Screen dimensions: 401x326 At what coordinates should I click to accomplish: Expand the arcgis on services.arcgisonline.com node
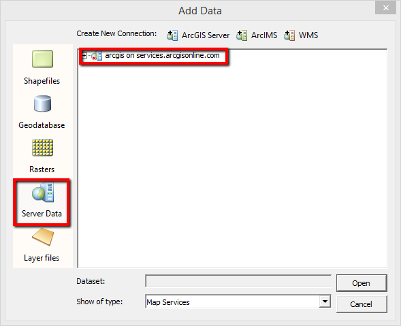click(84, 55)
